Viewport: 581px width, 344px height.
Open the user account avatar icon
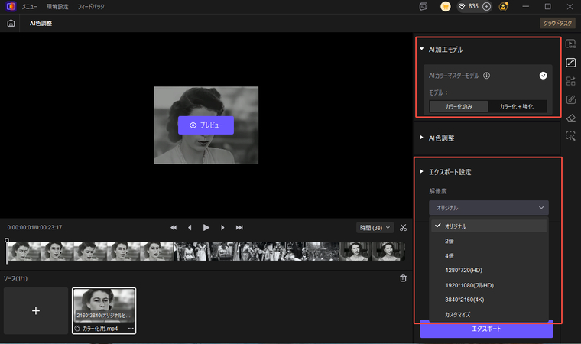point(504,6)
